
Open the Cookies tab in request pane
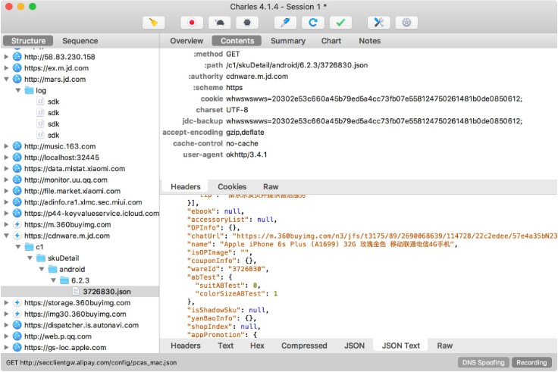(232, 186)
